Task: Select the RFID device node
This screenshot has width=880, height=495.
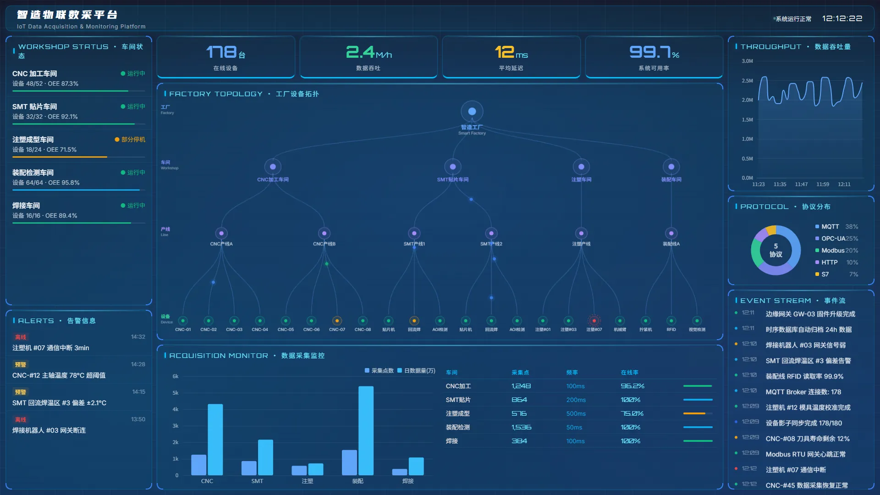Action: pyautogui.click(x=671, y=321)
